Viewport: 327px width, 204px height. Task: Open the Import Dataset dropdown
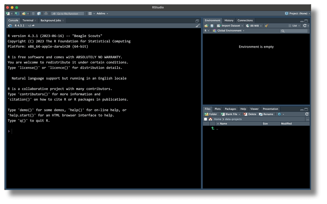click(230, 26)
